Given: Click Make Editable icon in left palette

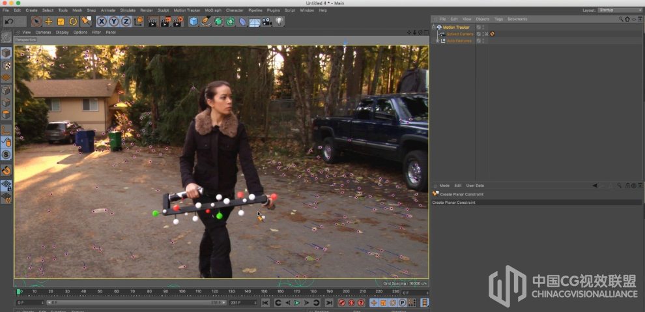Looking at the screenshot, I should coord(6,37).
